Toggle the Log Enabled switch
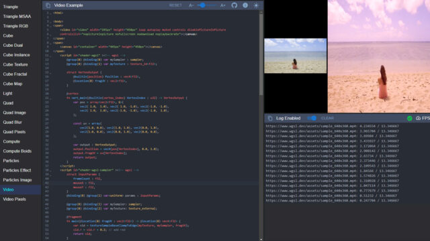The height and width of the screenshot is (241, 430). click(312, 118)
